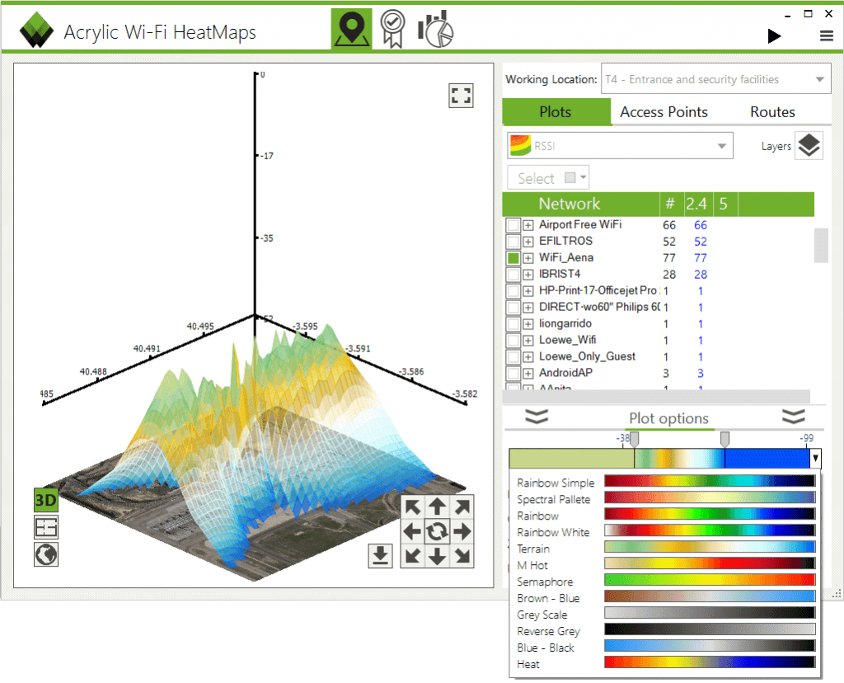Enable the EFILTROS network
The height and width of the screenshot is (683, 844).
513,241
